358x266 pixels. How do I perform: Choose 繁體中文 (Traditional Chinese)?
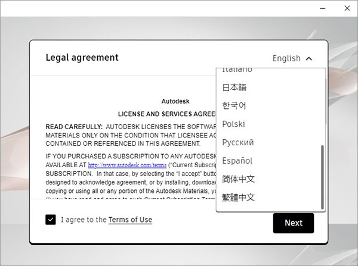pyautogui.click(x=238, y=198)
